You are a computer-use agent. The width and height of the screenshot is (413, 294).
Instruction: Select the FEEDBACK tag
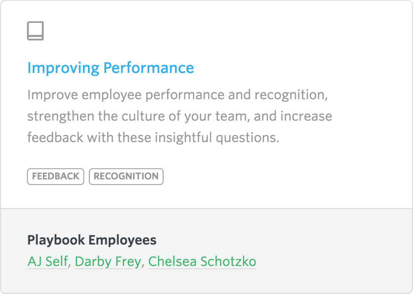55,176
